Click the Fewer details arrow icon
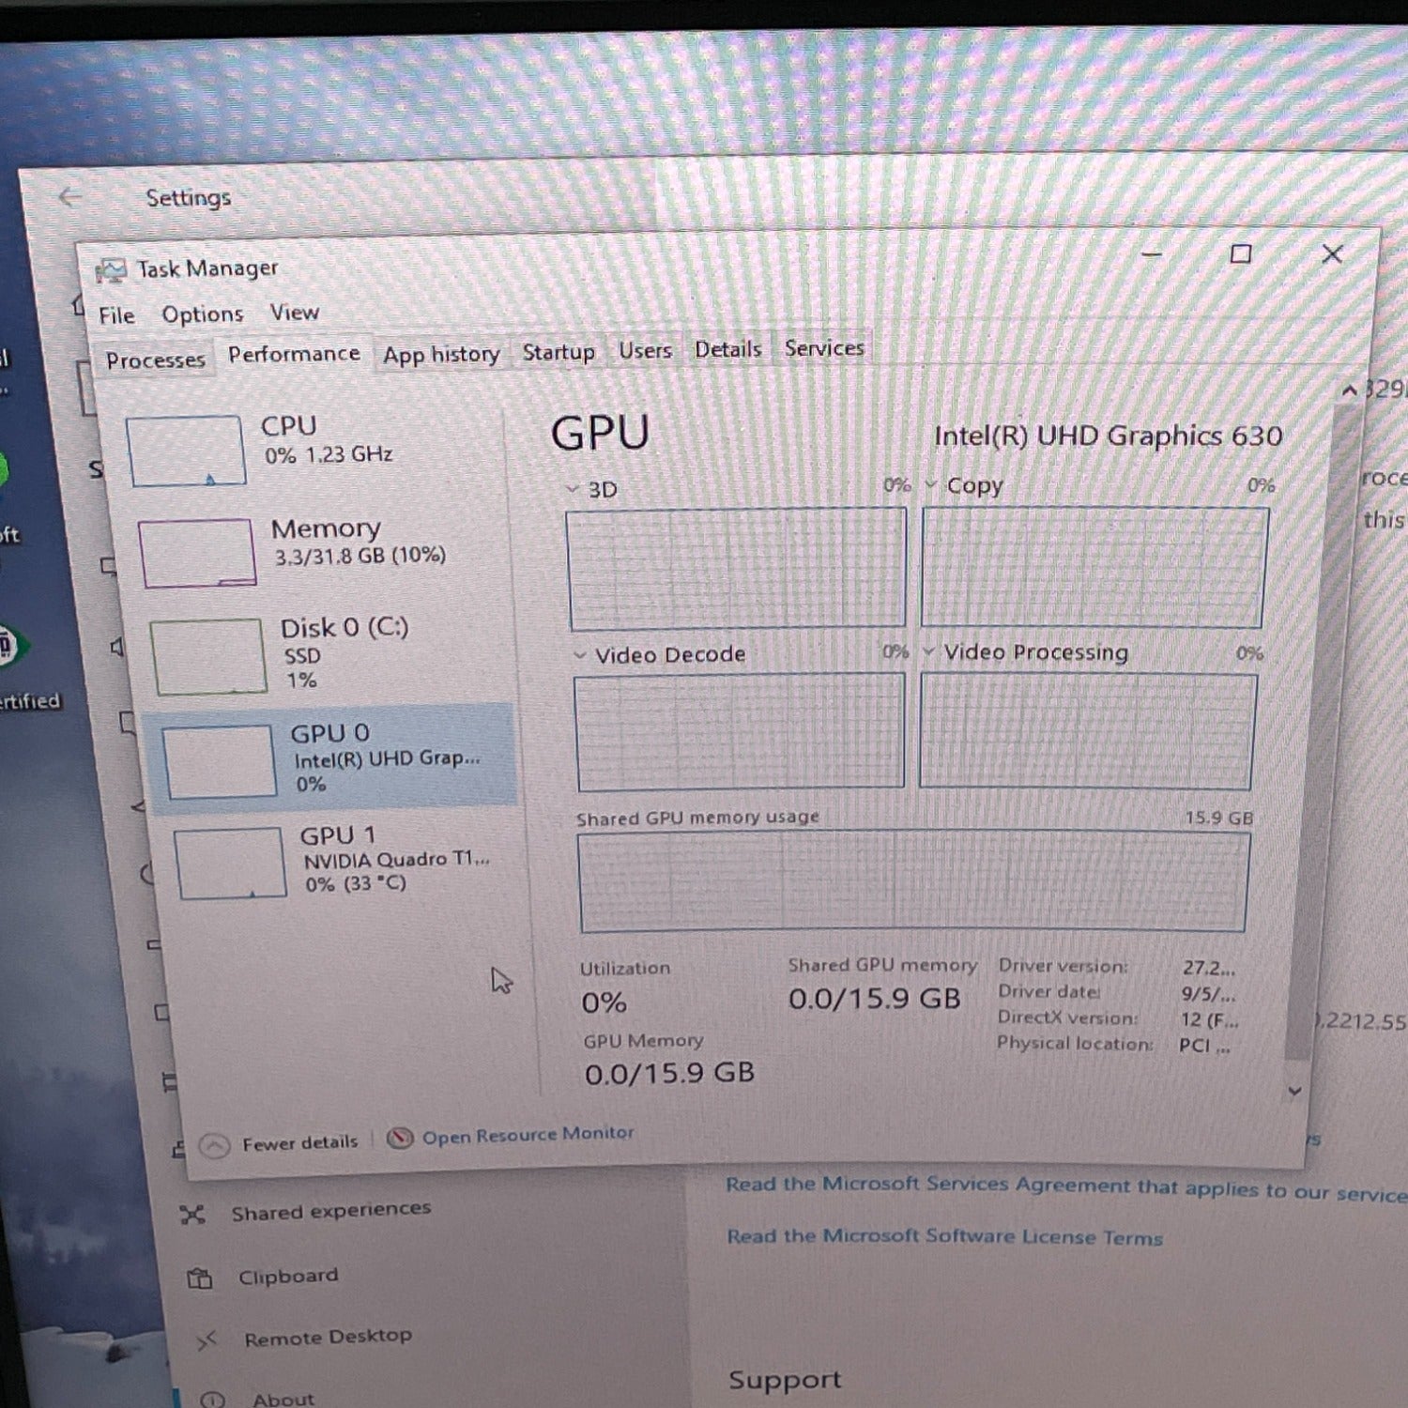 click(215, 1146)
